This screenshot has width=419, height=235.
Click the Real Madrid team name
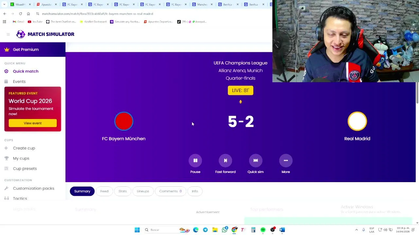coord(357,139)
